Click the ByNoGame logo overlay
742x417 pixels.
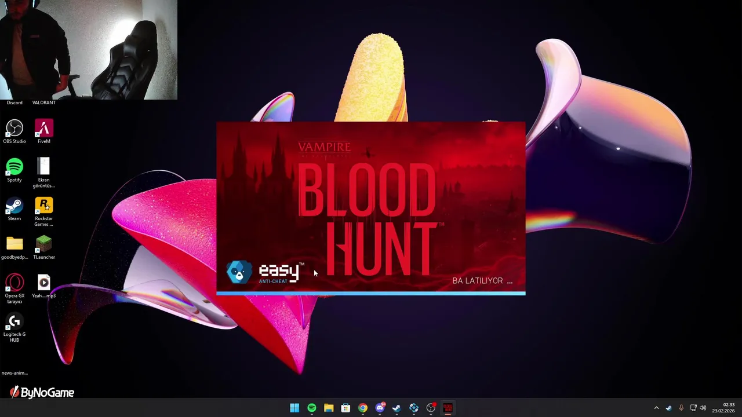pyautogui.click(x=42, y=393)
